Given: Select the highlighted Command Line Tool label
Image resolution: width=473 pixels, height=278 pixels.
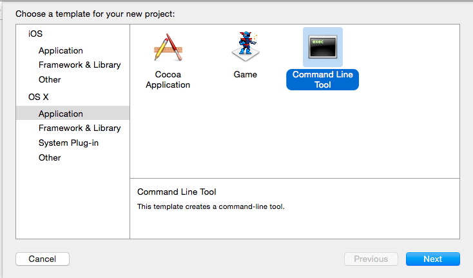Looking at the screenshot, I should 322,80.
